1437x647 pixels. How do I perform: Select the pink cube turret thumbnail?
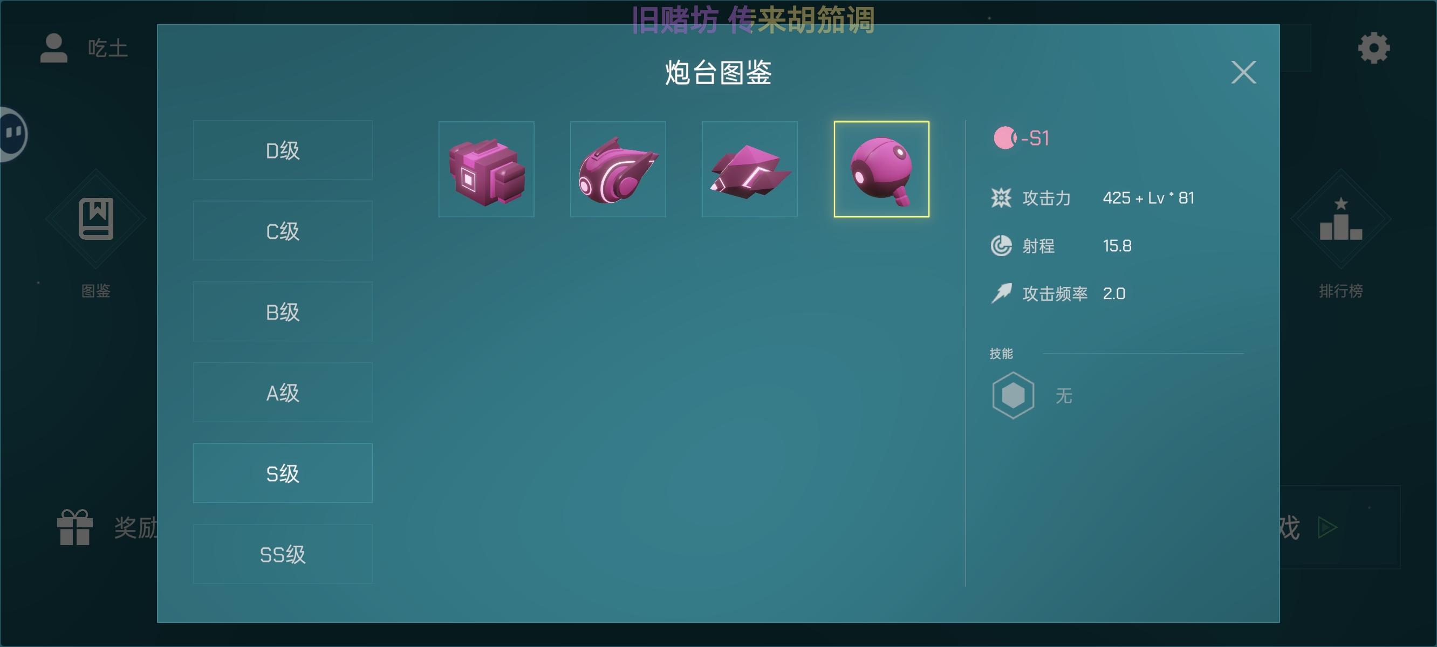[486, 169]
